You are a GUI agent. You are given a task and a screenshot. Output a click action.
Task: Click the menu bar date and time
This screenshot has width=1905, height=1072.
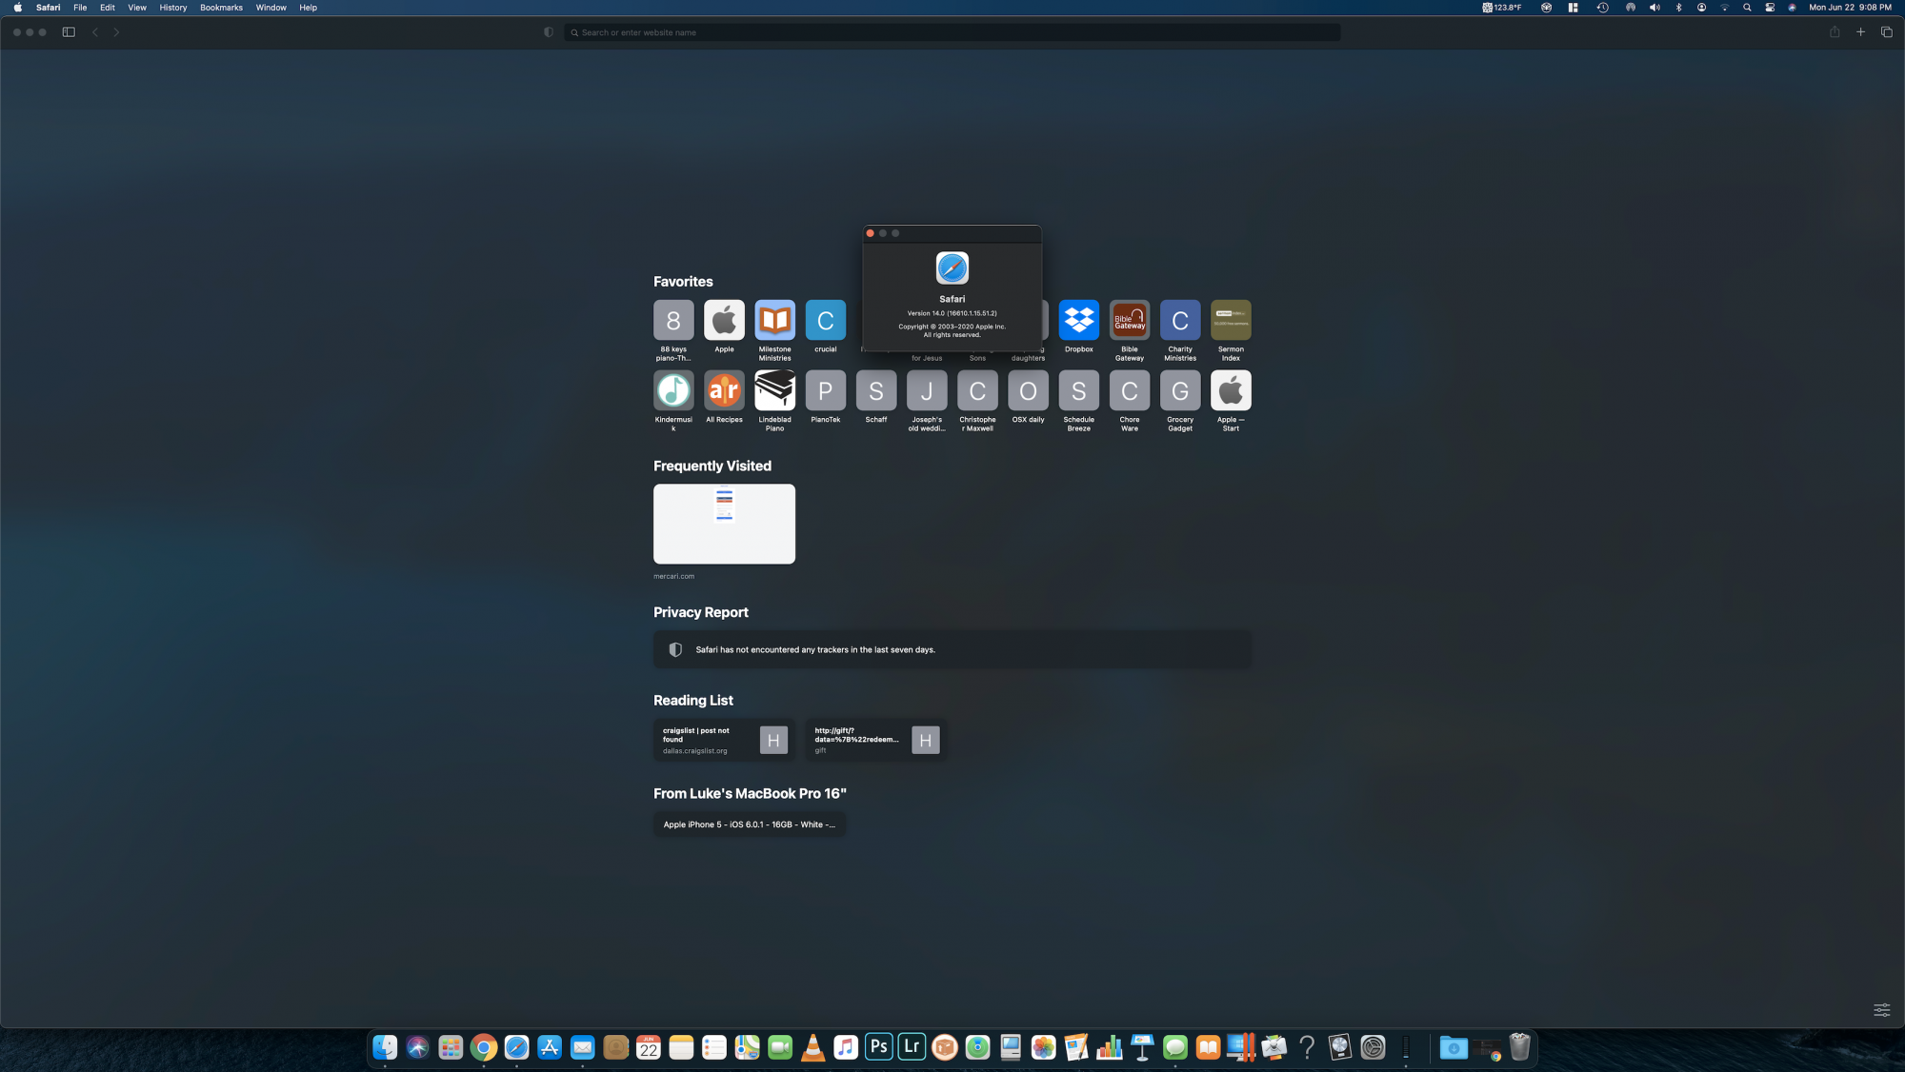1850,8
